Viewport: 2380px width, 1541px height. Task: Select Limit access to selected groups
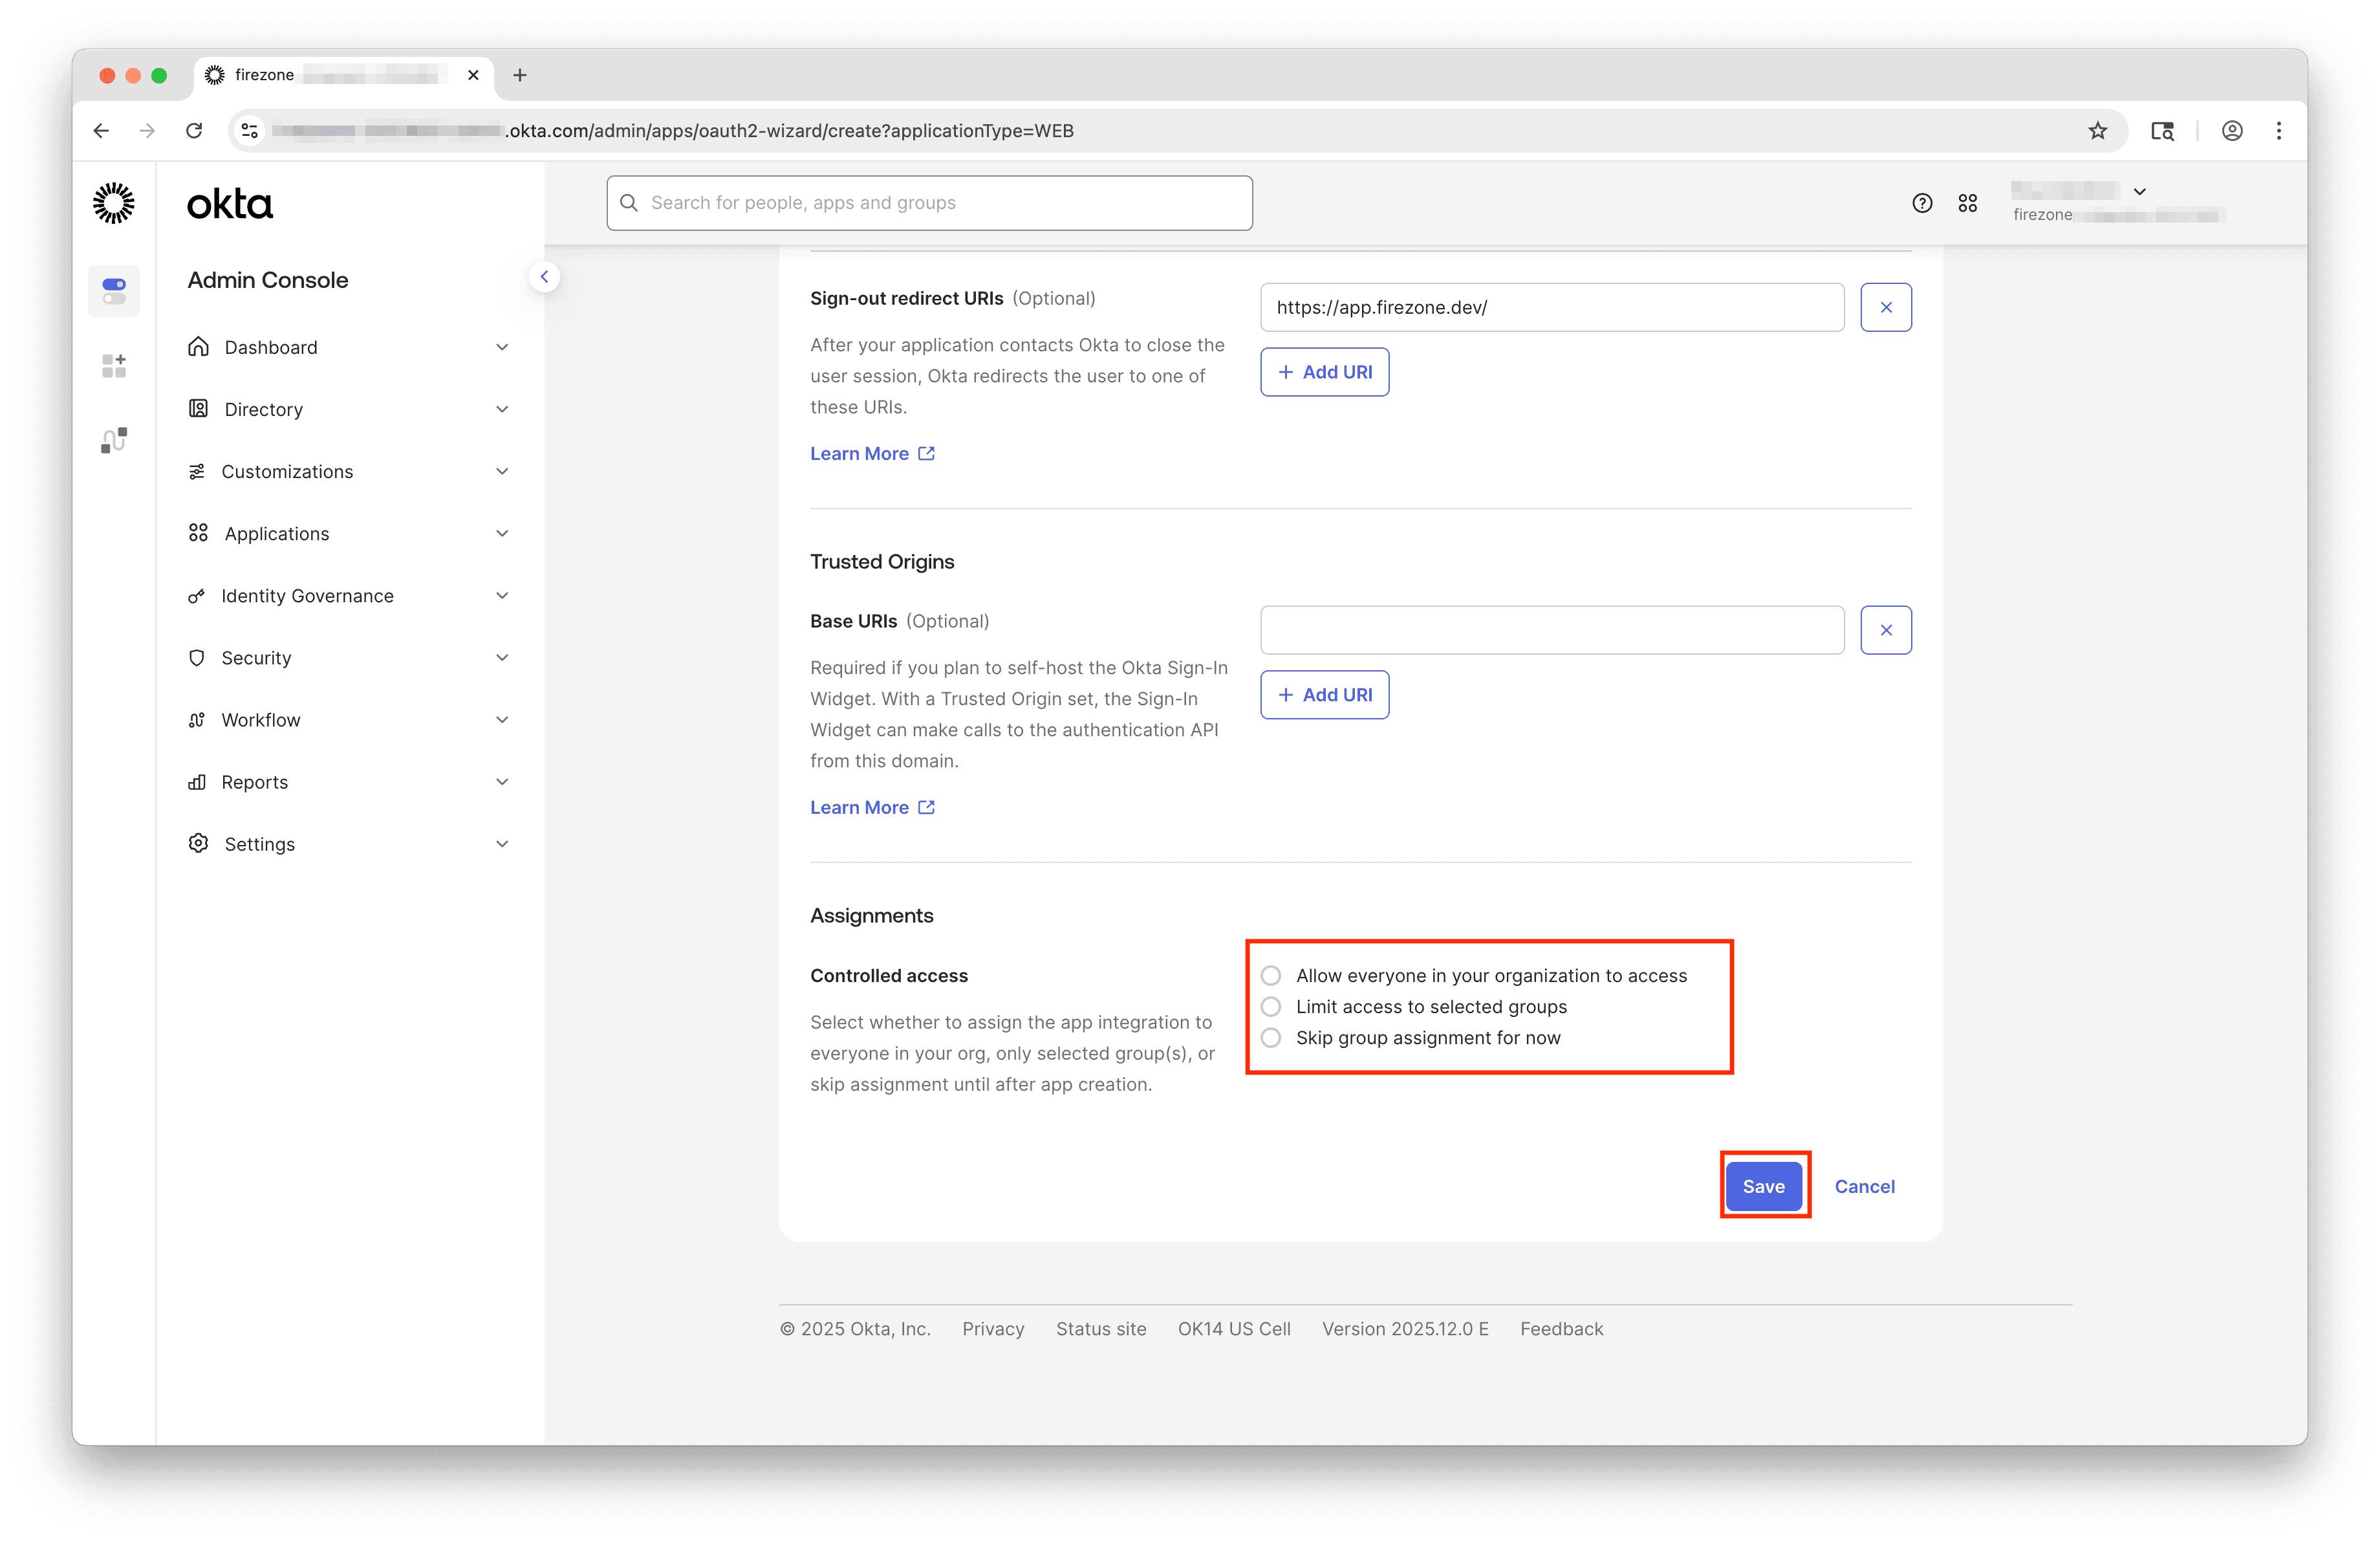pos(1271,1006)
